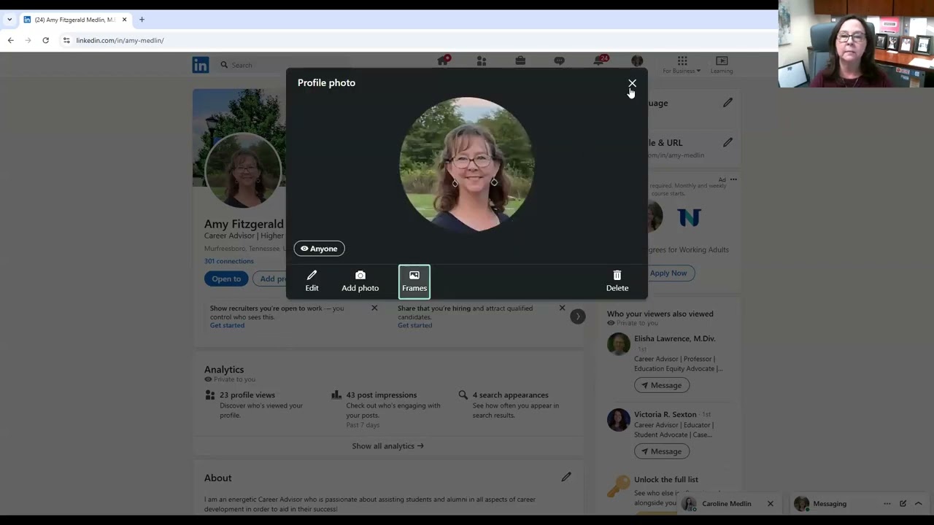Open Notifications bell icon
Image resolution: width=934 pixels, height=525 pixels.
tap(599, 61)
